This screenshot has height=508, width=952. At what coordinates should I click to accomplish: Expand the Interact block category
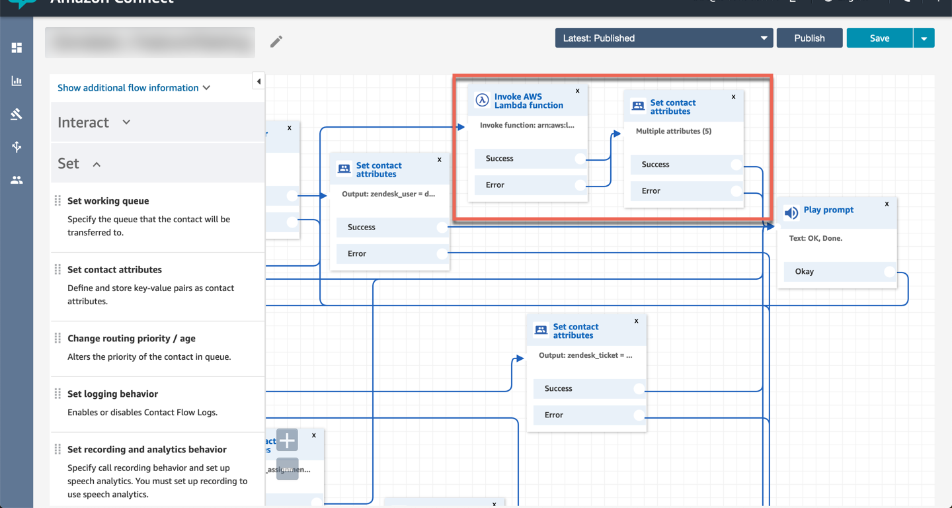pyautogui.click(x=94, y=122)
